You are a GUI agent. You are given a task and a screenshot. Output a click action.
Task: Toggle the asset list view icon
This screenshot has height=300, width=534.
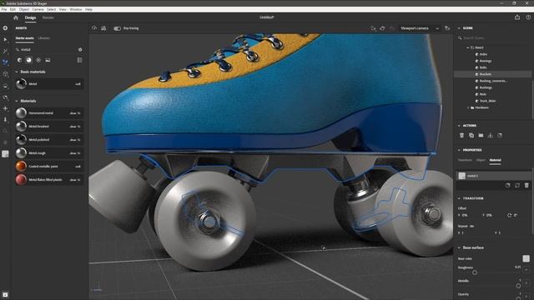(x=80, y=60)
